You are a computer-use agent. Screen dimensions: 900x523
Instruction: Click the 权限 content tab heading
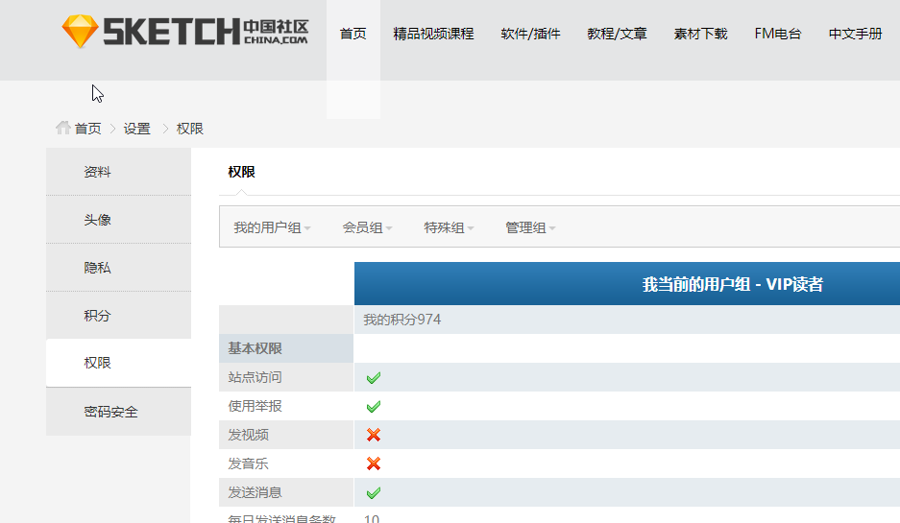point(242,172)
